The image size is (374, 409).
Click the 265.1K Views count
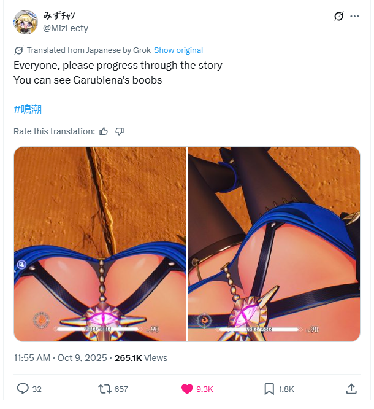point(141,358)
